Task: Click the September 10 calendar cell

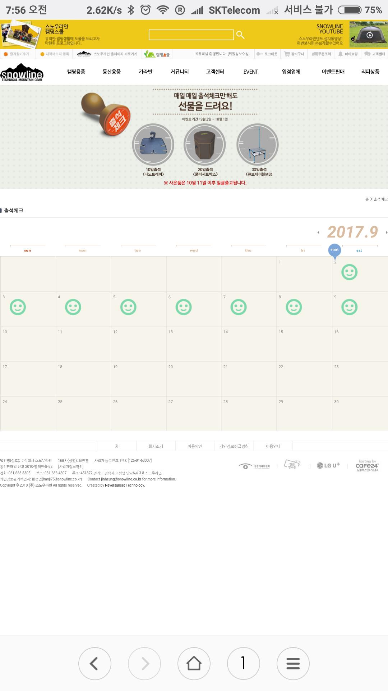Action: tap(28, 344)
